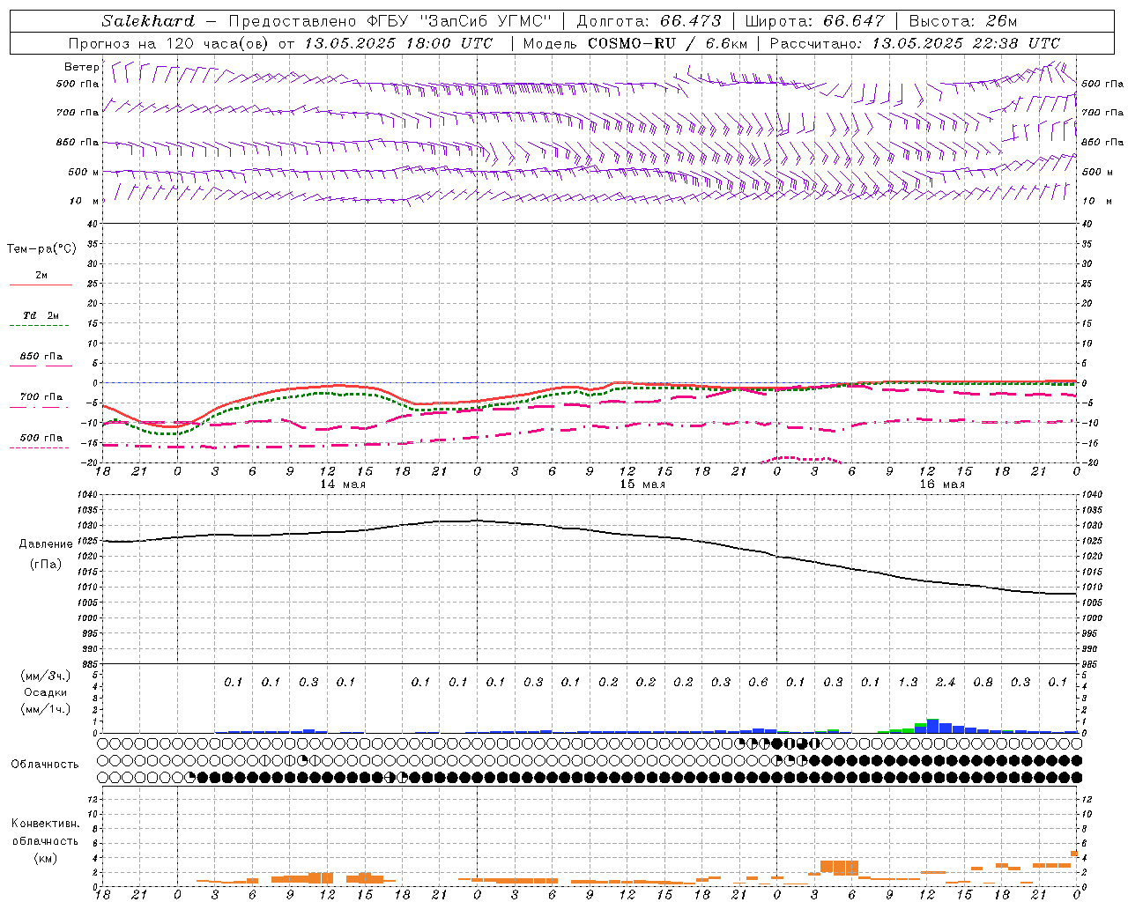Click the Прогноз на 120 часа(ов) text

click(169, 43)
